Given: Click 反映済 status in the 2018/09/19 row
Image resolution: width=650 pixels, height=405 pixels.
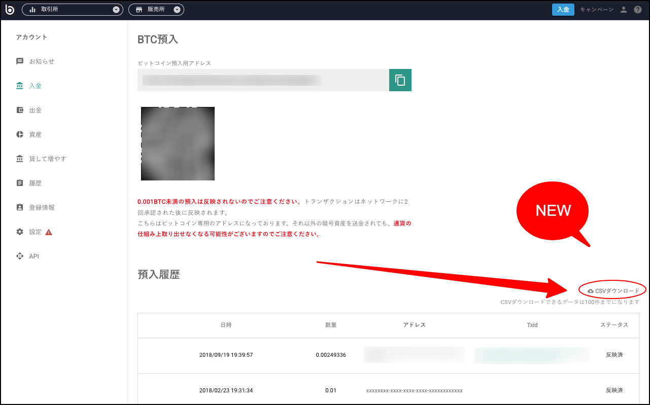Looking at the screenshot, I should click(x=614, y=355).
